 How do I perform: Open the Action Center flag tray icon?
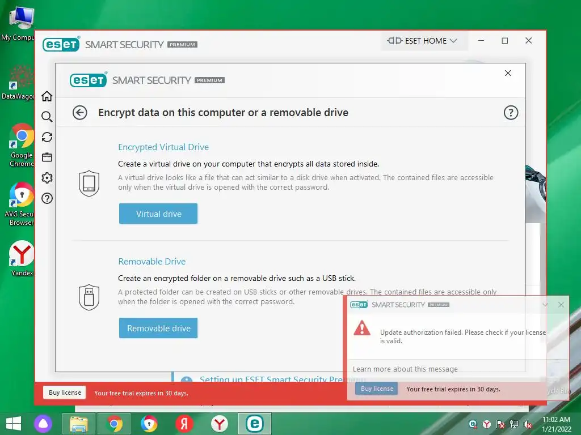pyautogui.click(x=500, y=424)
